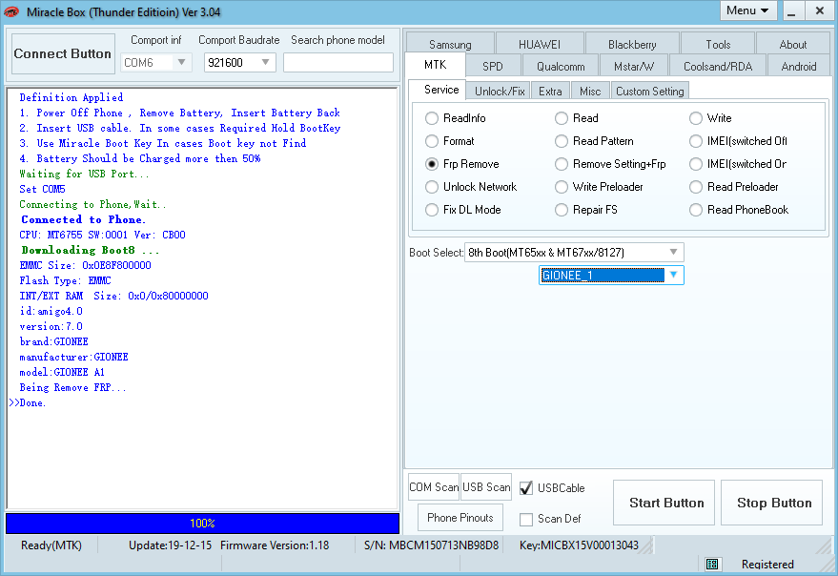
Task: Click the 'Firmware Version:1.18' status text
Action: pos(275,545)
